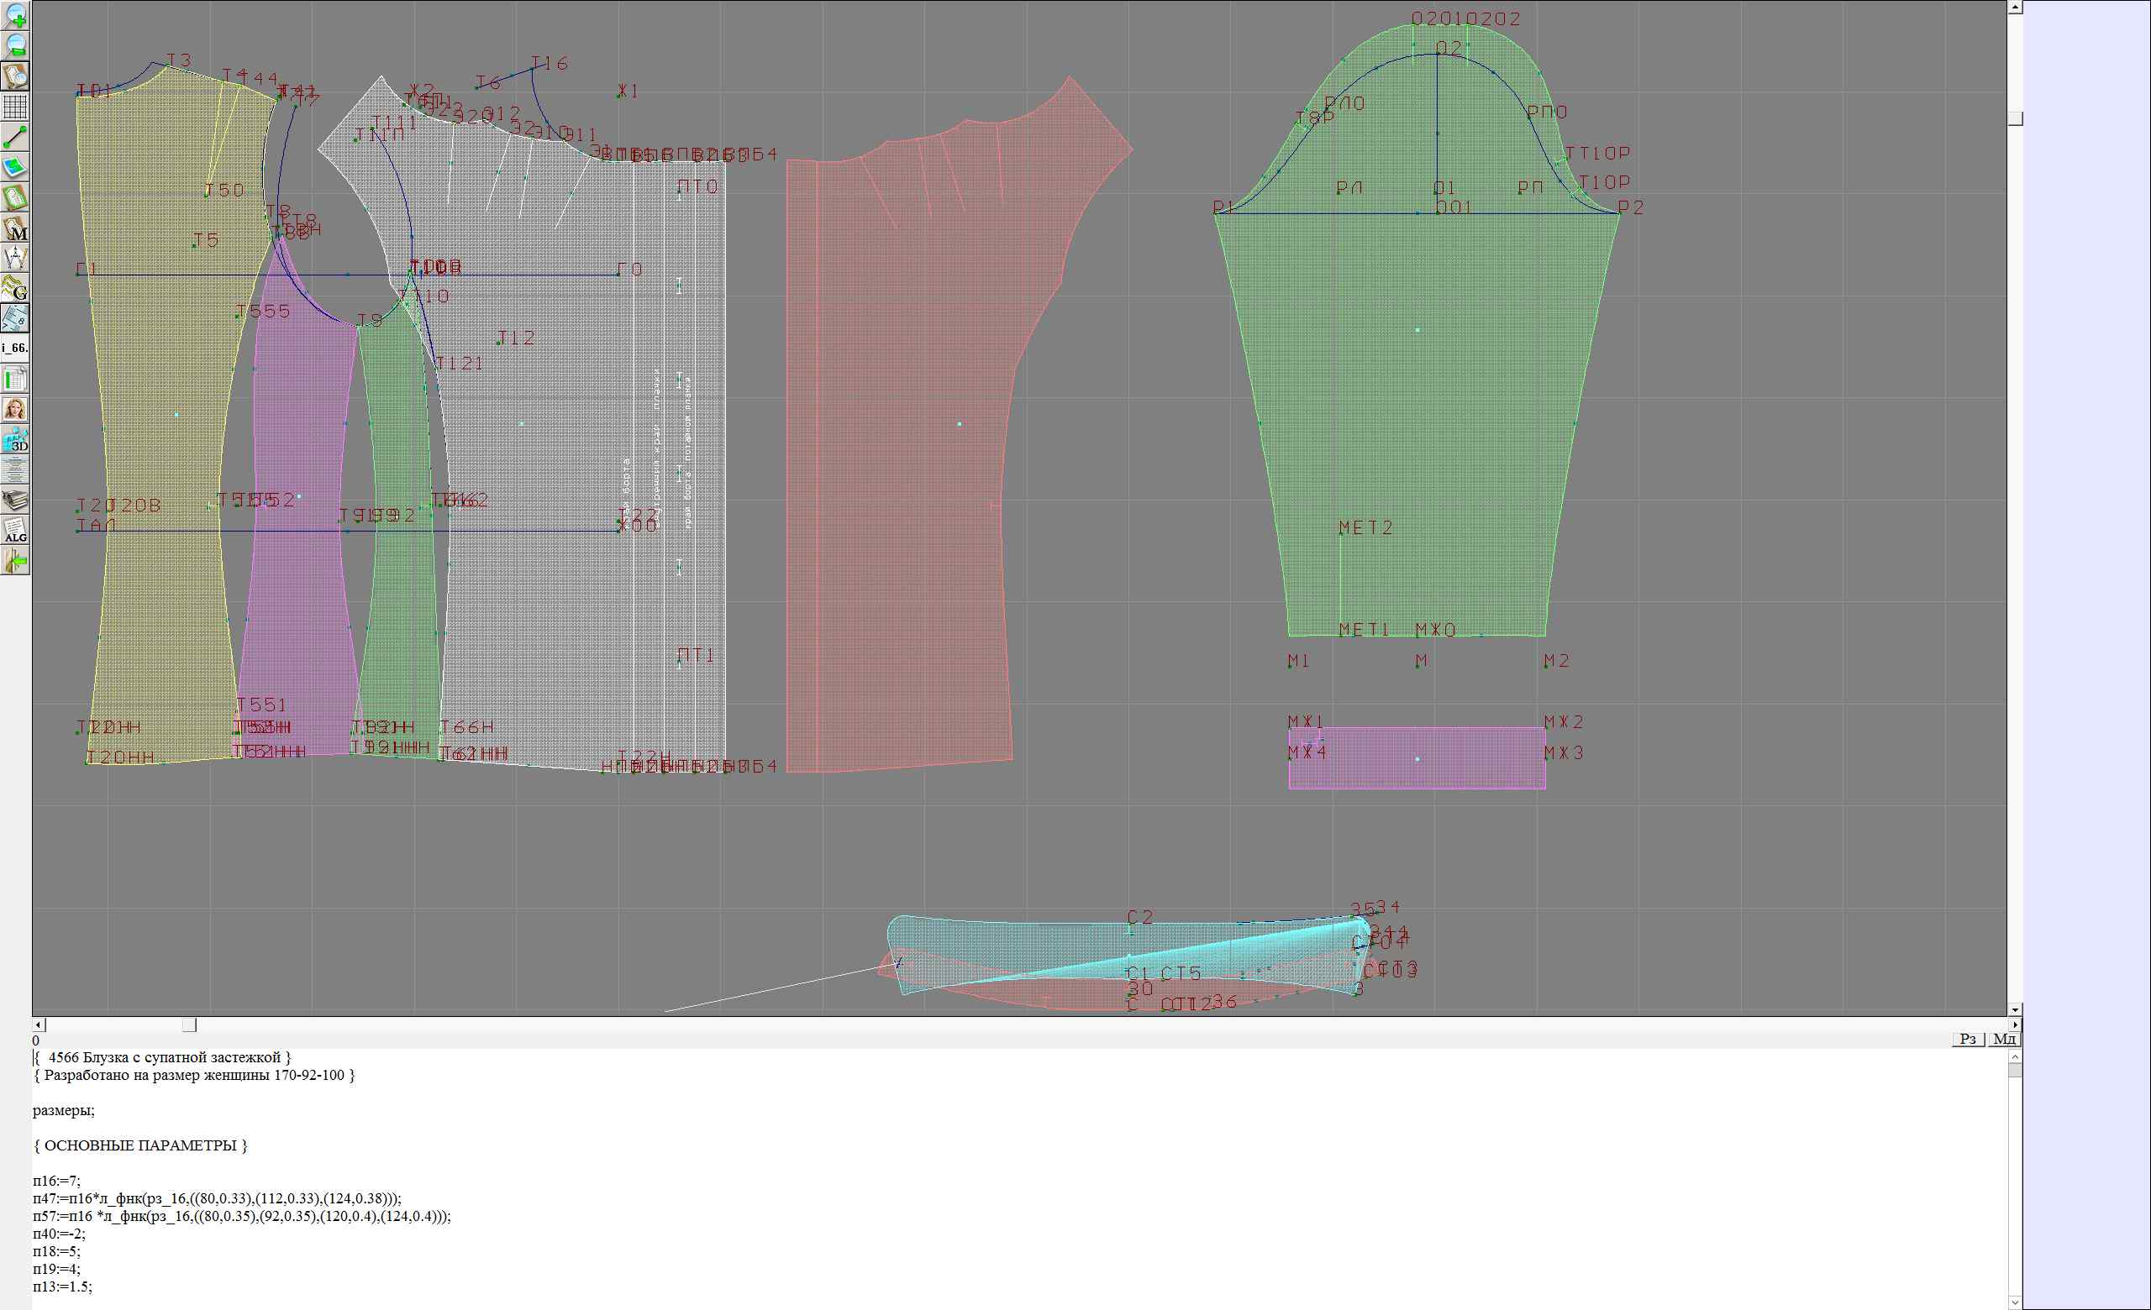Click the i_66. label button
The height and width of the screenshot is (1310, 2151).
pos(16,348)
